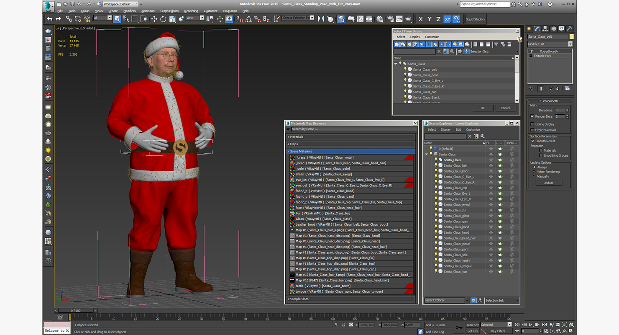Image resolution: width=619 pixels, height=335 pixels.
Task: Enable Separate by Smoothing Groups checkbox
Action: point(541,155)
